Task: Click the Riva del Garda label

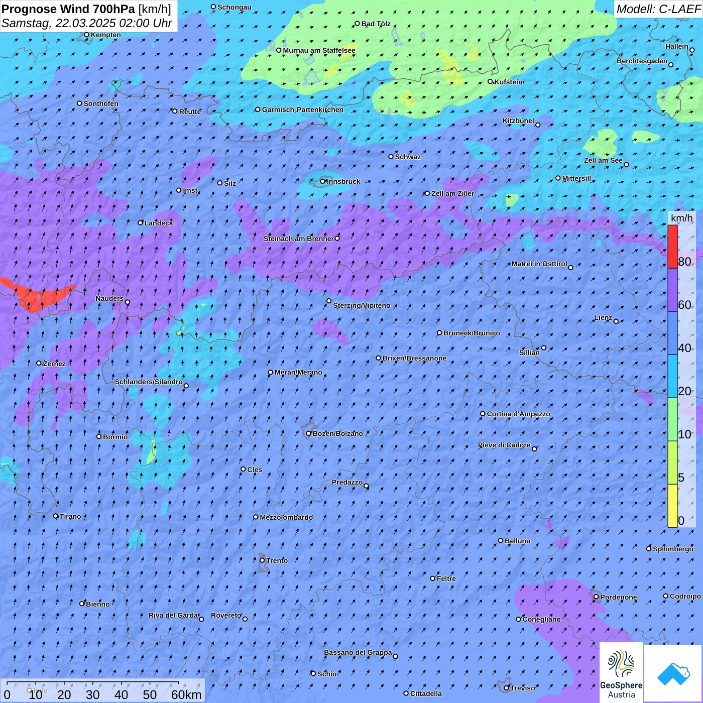Action: (173, 615)
